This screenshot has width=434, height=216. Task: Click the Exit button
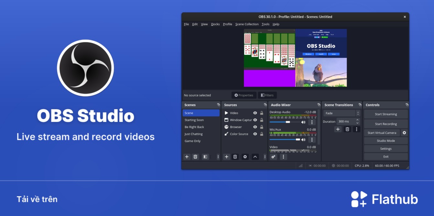(x=386, y=156)
